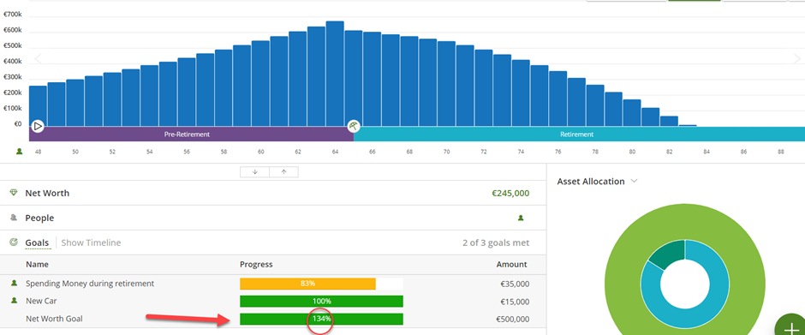Click the 83% orange progress bar
Image resolution: width=805 pixels, height=335 pixels.
[x=307, y=284]
